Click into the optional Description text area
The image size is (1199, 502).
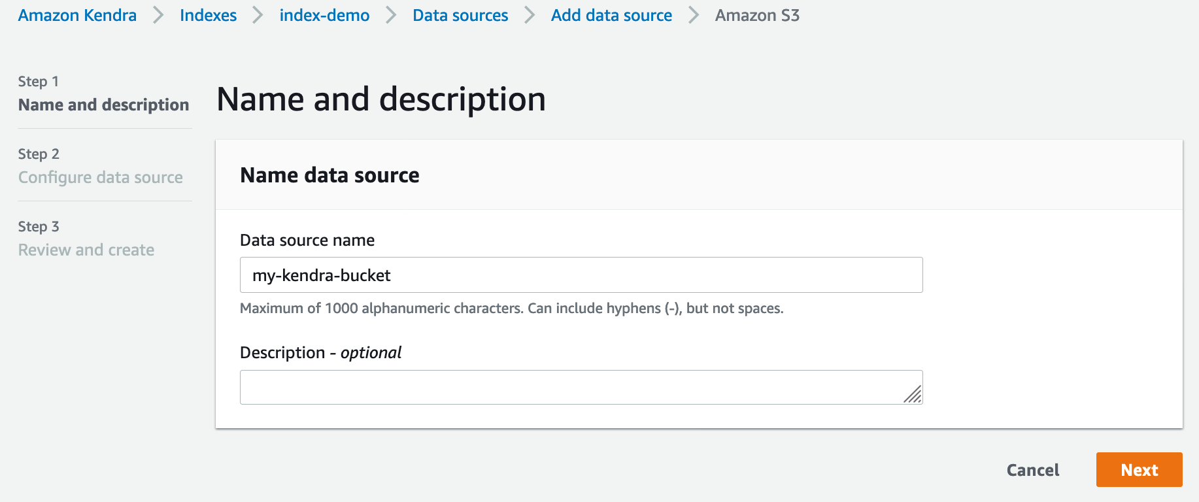point(569,388)
